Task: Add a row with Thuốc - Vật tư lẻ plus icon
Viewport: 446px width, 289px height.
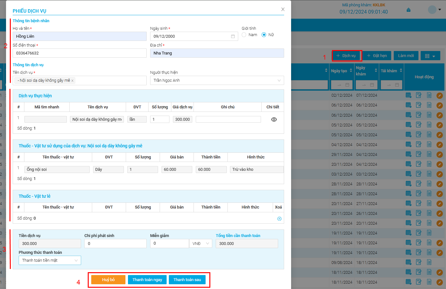Action: pos(279,219)
